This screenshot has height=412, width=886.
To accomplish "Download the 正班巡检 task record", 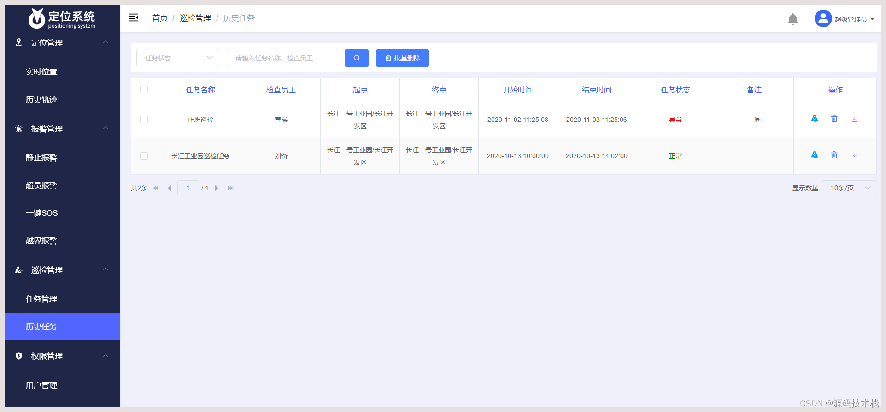I will pos(855,119).
